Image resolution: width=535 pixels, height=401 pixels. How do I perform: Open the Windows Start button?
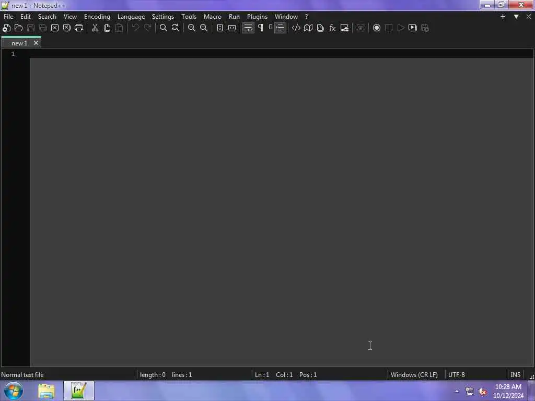click(x=13, y=391)
